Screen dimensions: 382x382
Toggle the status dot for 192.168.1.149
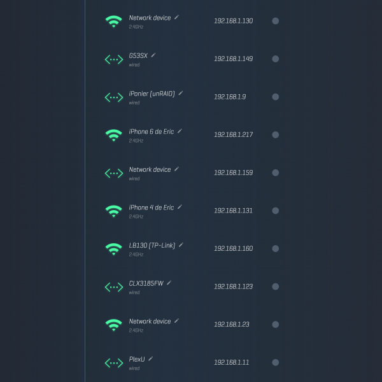276,59
